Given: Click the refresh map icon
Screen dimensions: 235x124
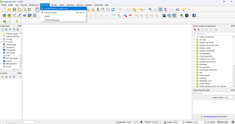Looking at the screenshot, I should [x=113, y=10].
